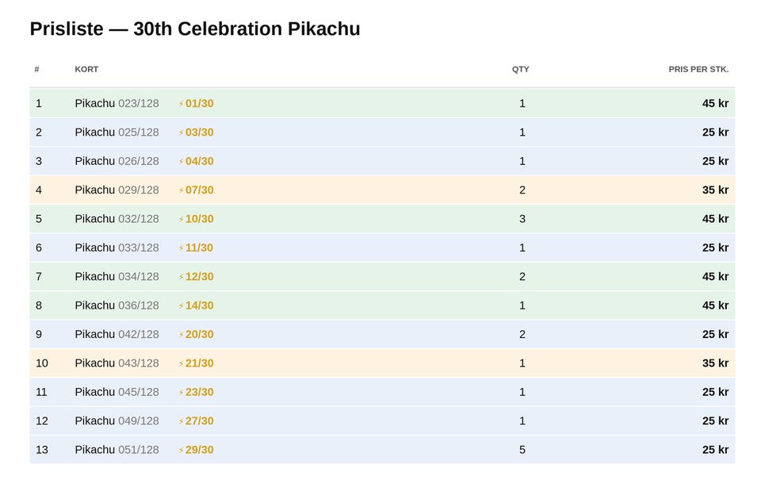This screenshot has width=761, height=488.
Task: Click the lightning icon beside 10/30
Action: [181, 219]
